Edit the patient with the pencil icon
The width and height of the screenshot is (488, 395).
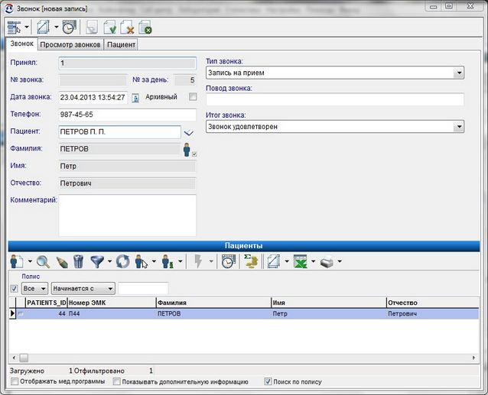click(62, 262)
